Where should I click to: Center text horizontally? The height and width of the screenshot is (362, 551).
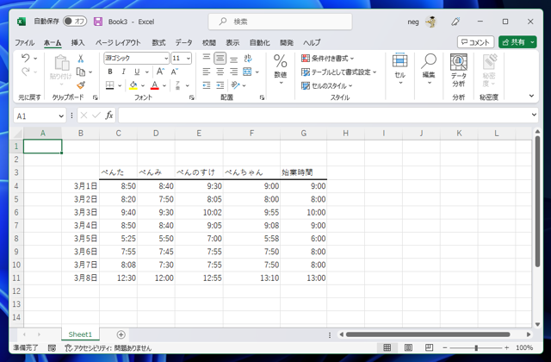(x=220, y=72)
